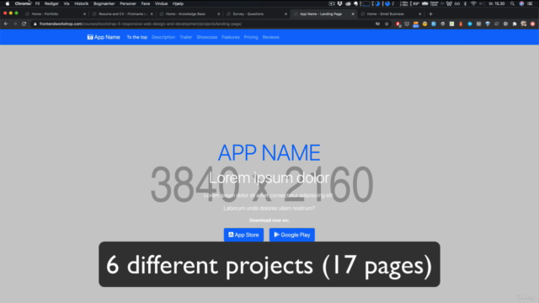Open the Evernote elephant menu bar icon
The height and width of the screenshot is (303, 539).
click(355, 3)
